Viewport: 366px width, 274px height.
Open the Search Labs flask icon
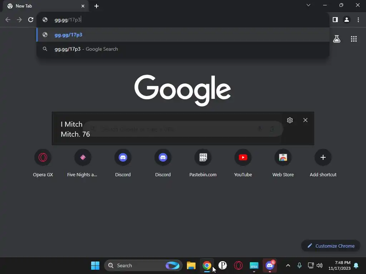click(x=337, y=39)
